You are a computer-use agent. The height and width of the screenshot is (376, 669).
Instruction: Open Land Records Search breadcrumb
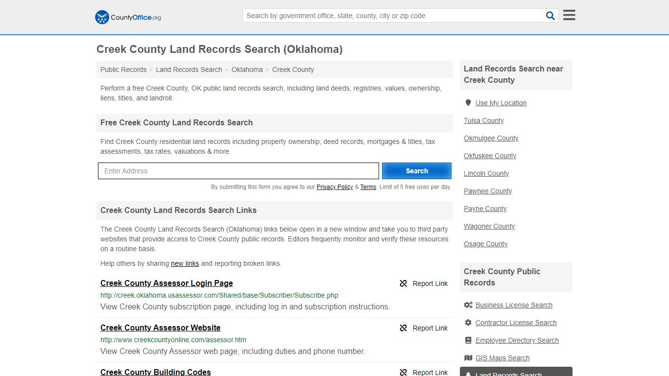[189, 70]
